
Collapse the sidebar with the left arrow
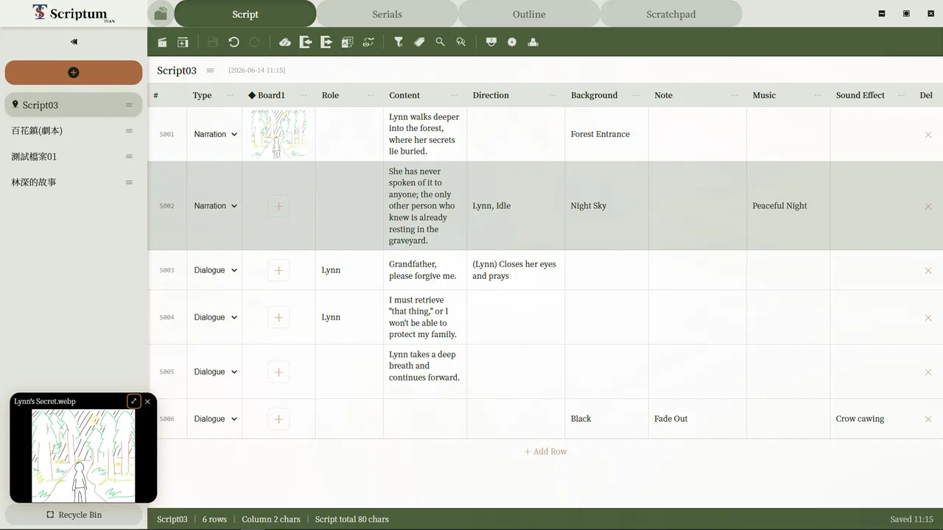pyautogui.click(x=74, y=42)
